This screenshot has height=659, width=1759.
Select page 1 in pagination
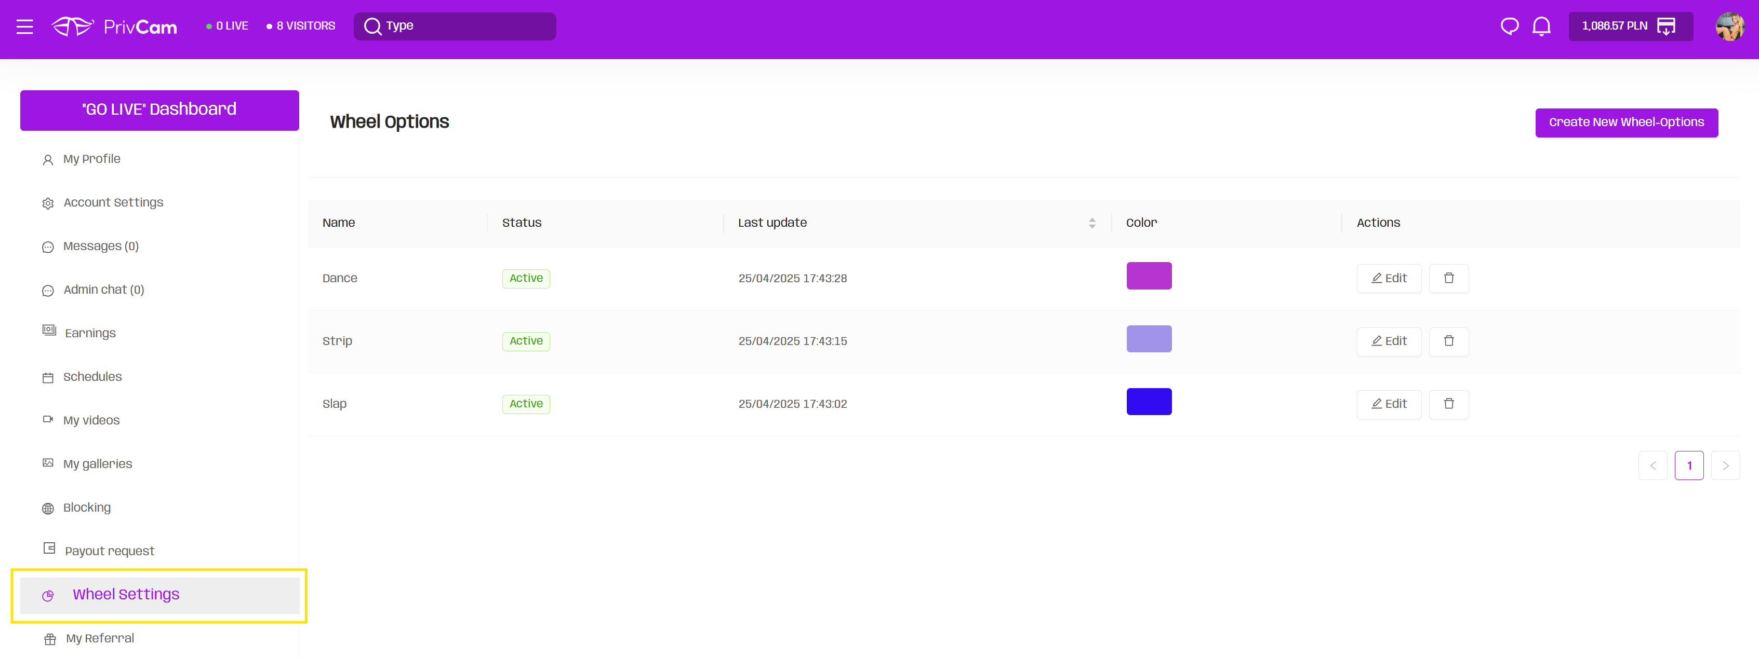[1689, 466]
